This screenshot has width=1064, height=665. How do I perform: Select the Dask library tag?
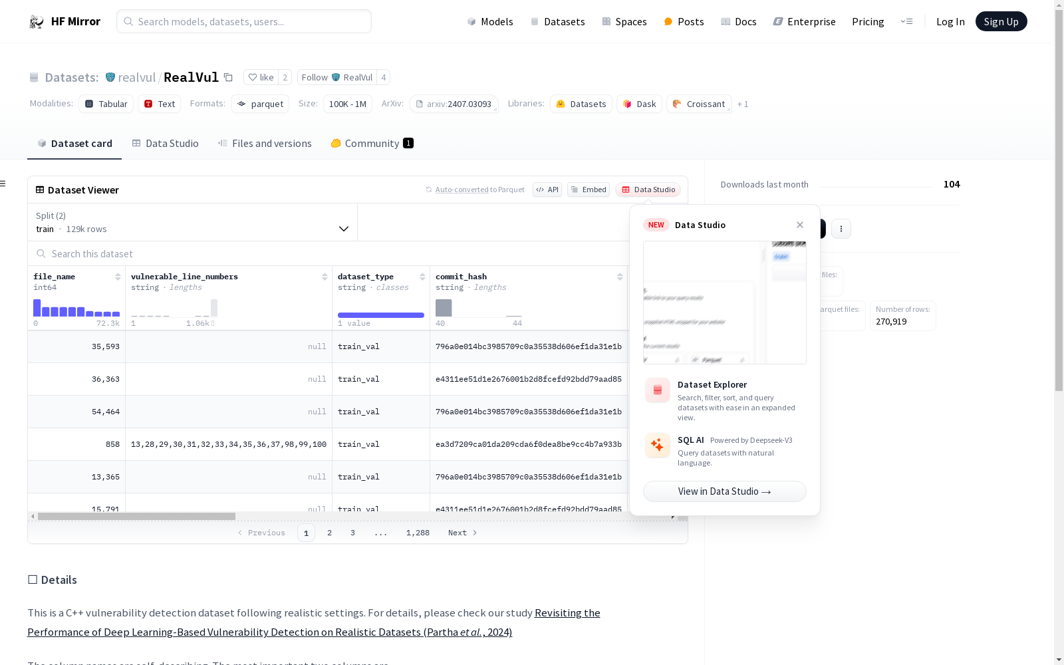tap(639, 104)
